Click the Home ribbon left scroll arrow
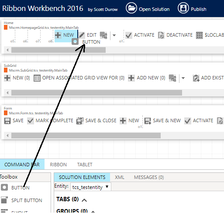Image resolution: width=224 pixels, height=213 pixels. (7, 50)
